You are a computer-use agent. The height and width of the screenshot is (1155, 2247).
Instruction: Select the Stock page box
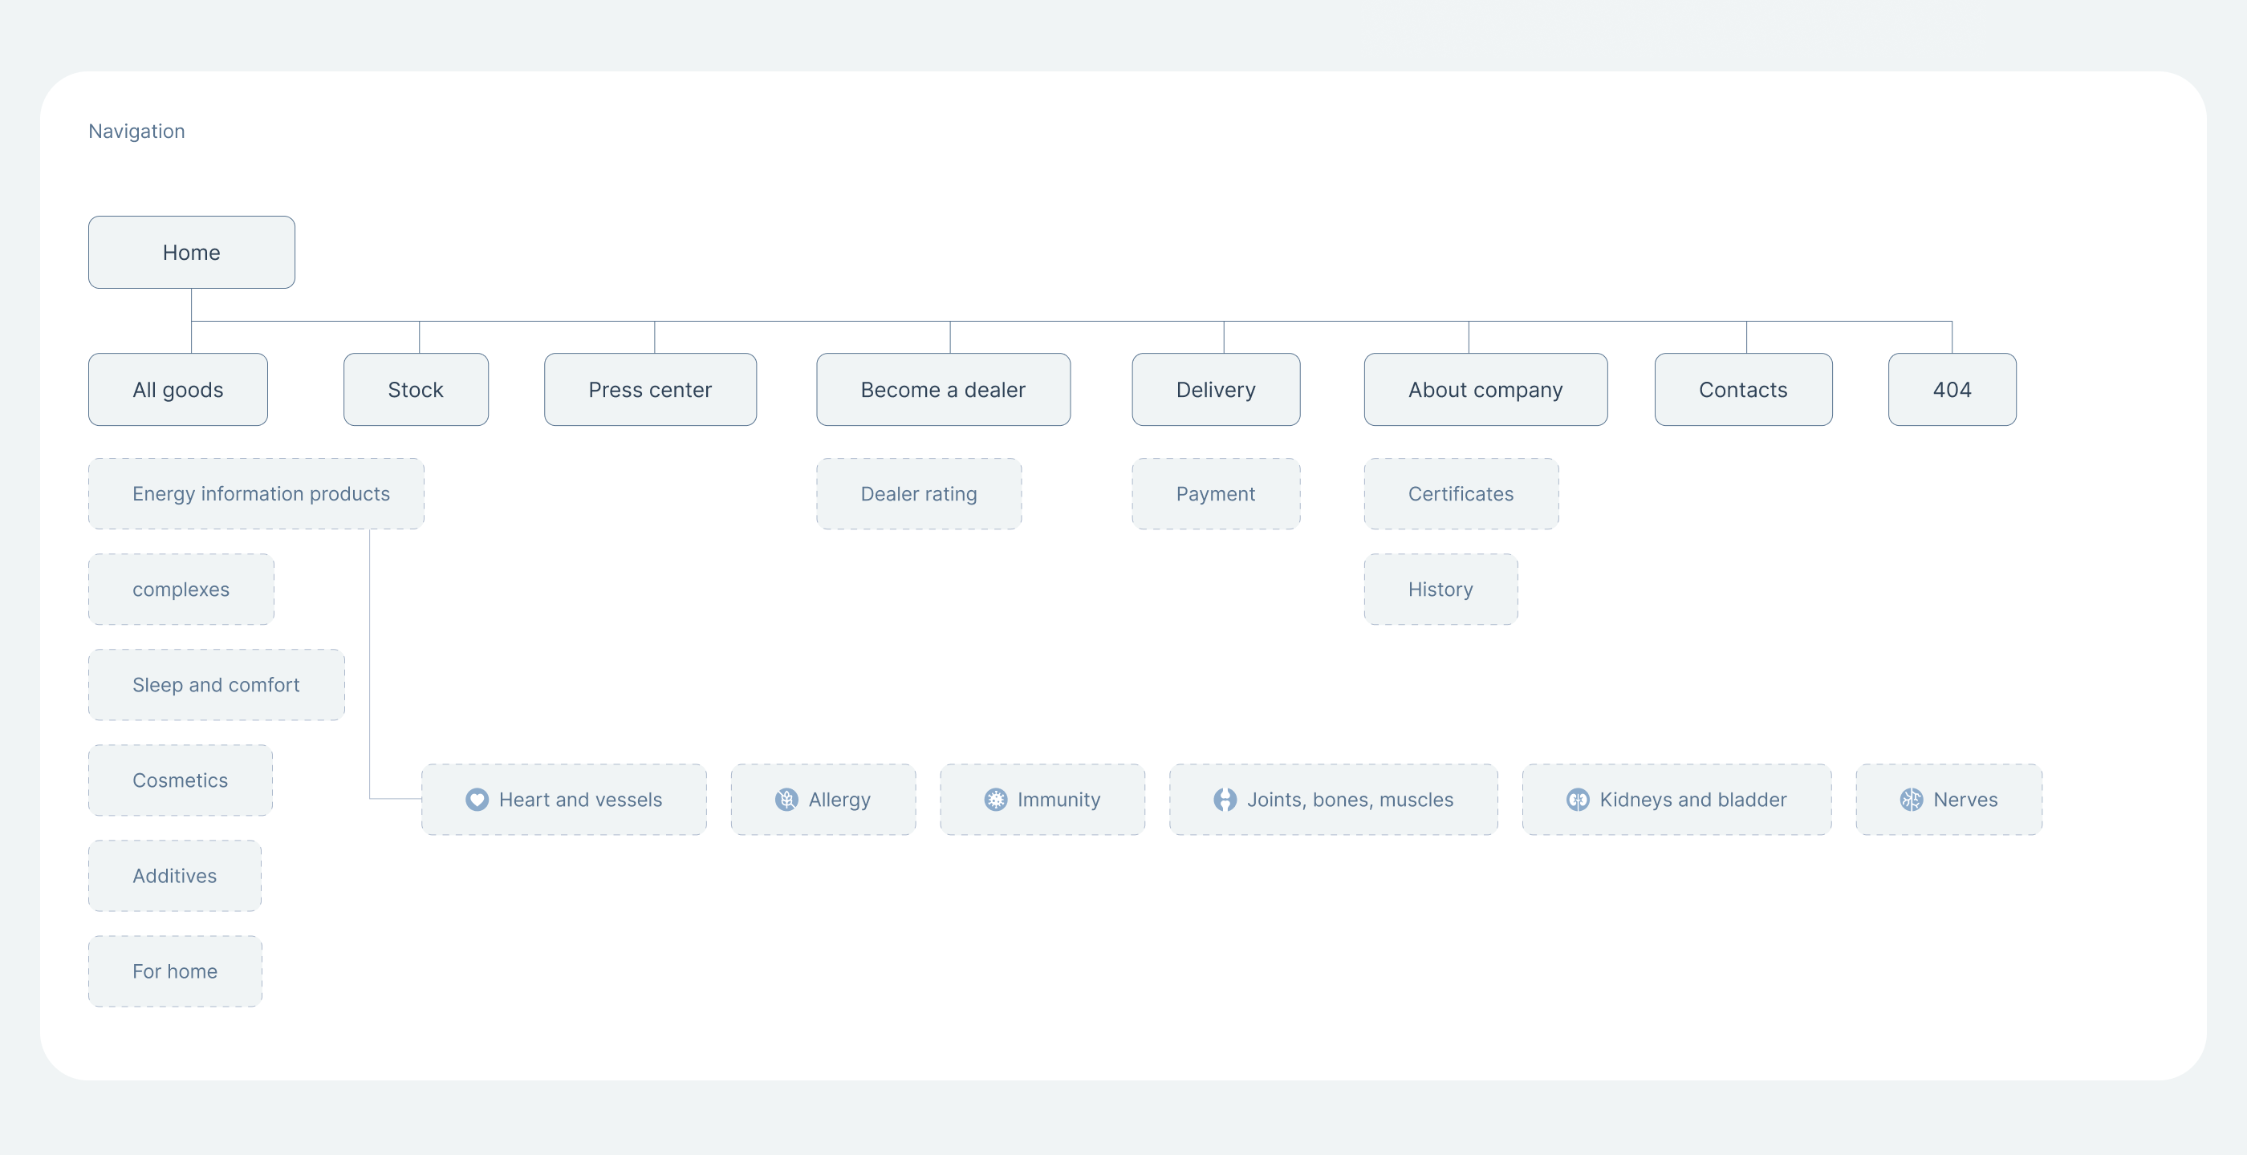point(415,390)
